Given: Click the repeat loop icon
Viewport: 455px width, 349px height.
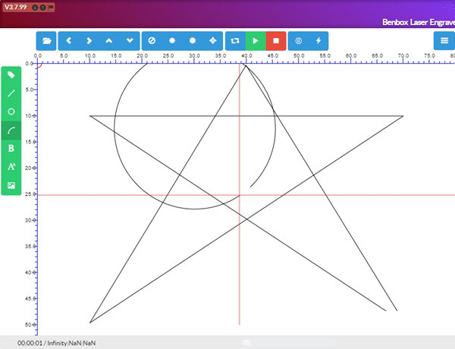Looking at the screenshot, I should click(x=235, y=40).
